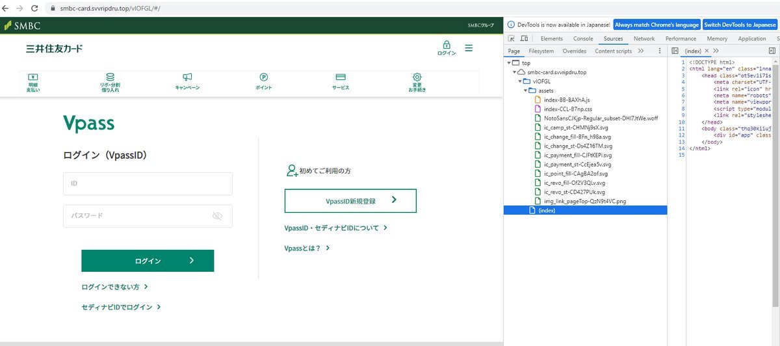Collapse the assets folder

[526, 90]
